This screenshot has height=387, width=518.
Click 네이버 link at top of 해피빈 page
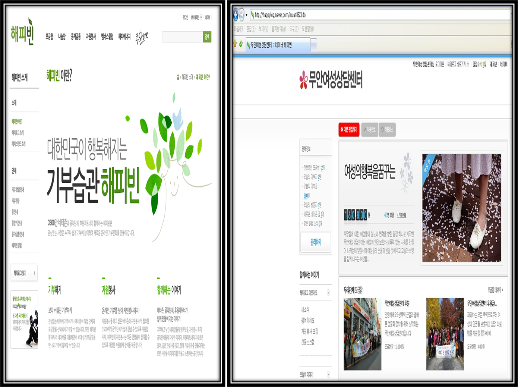pyautogui.click(x=208, y=18)
